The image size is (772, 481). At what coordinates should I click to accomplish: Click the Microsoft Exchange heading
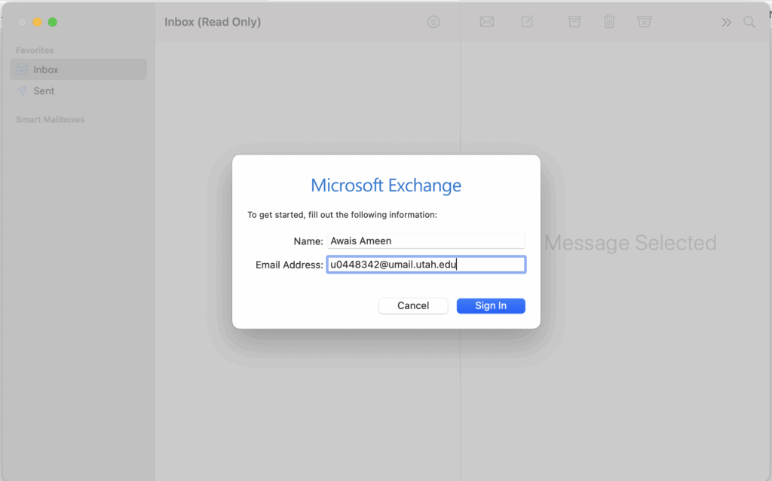coord(386,185)
